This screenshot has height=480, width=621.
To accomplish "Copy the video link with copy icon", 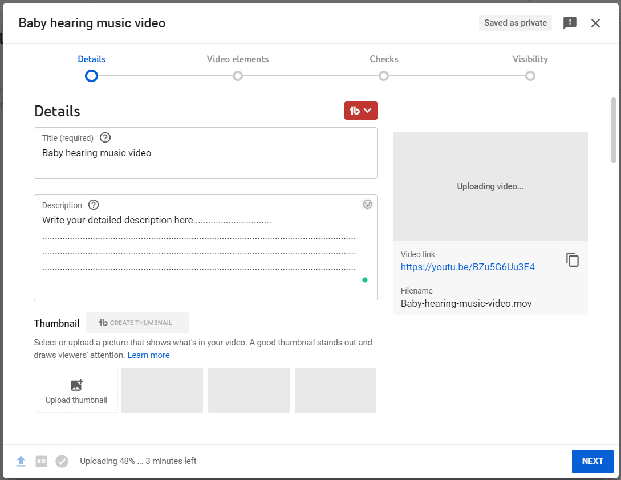I will 573,260.
